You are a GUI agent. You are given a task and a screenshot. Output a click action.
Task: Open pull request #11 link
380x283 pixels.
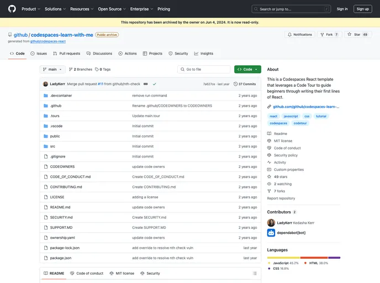(101, 84)
